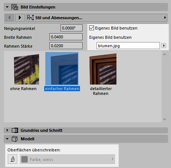Go to previous settings page arrow
The image size is (171, 168).
(x=9, y=18)
